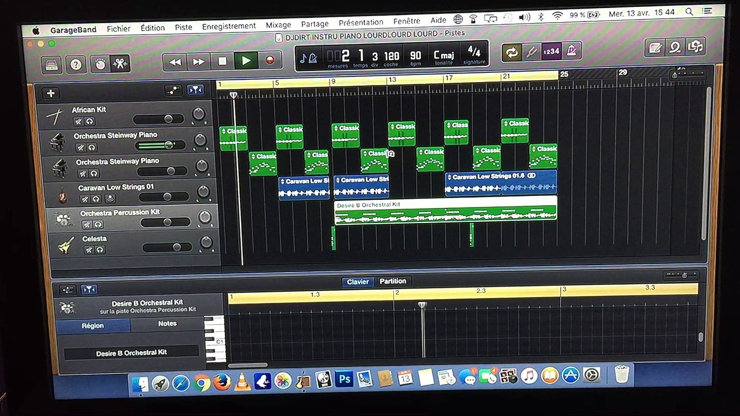Open the Quick Help question-mark button
The height and width of the screenshot is (416, 740).
[76, 65]
